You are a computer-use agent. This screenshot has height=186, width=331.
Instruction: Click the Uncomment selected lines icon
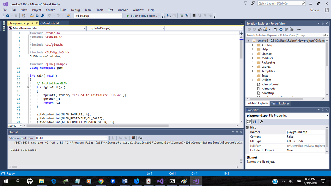(x=187, y=16)
